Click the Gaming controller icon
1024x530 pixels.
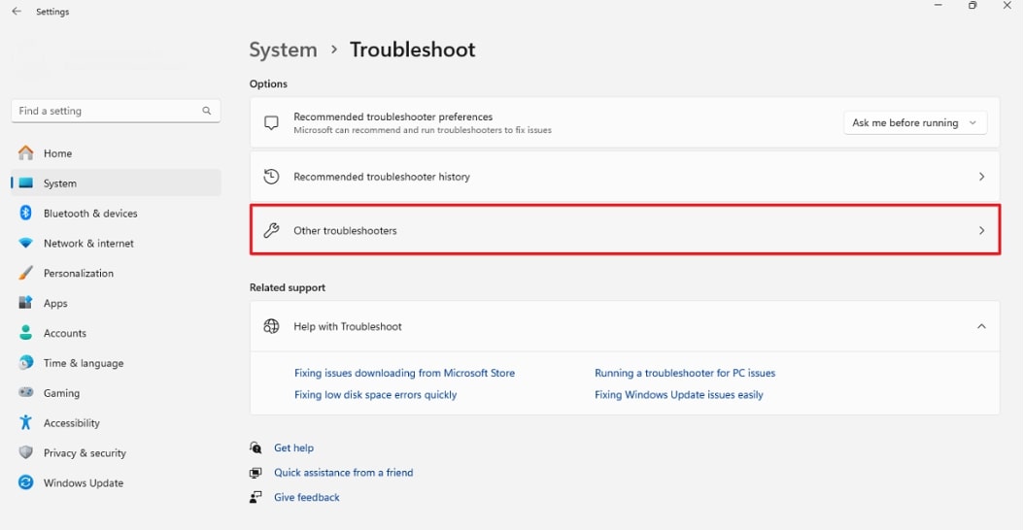25,393
